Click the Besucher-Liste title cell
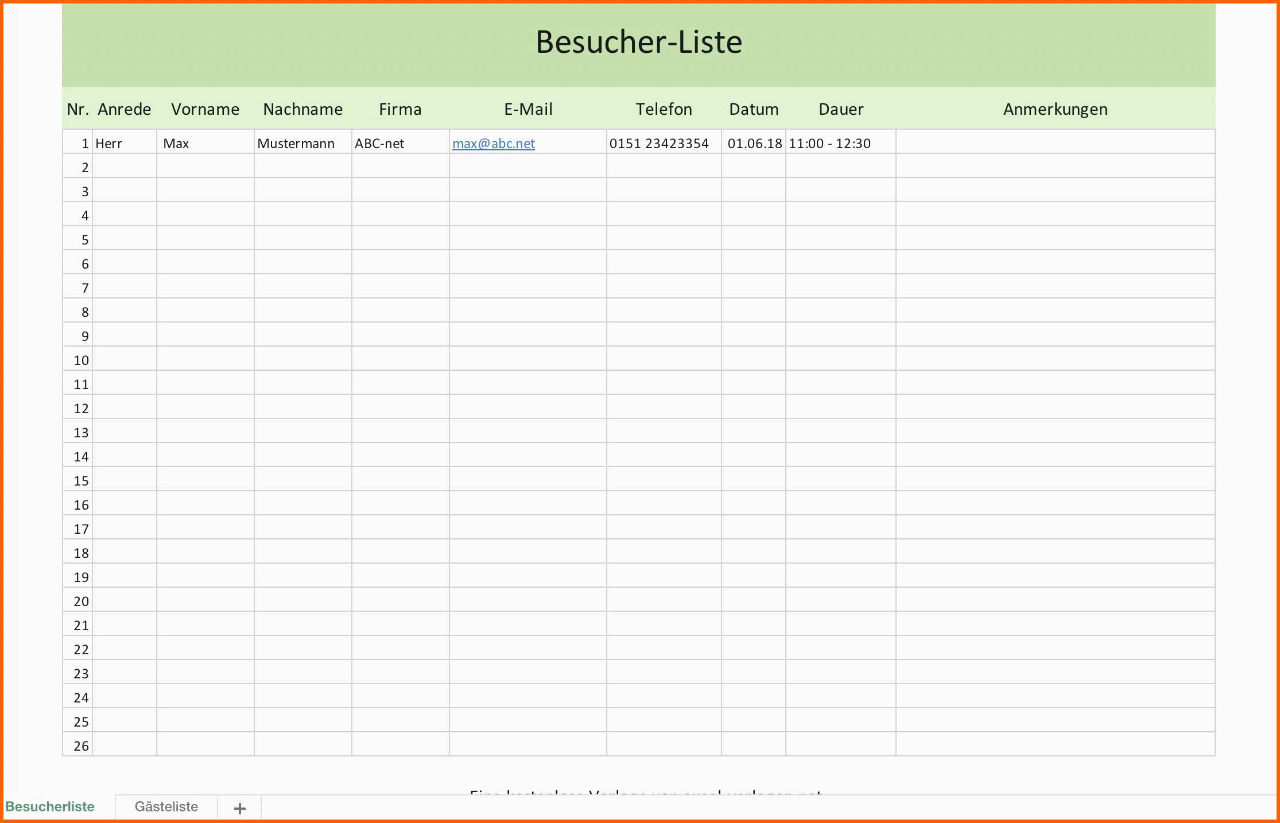1280x823 pixels. [638, 42]
